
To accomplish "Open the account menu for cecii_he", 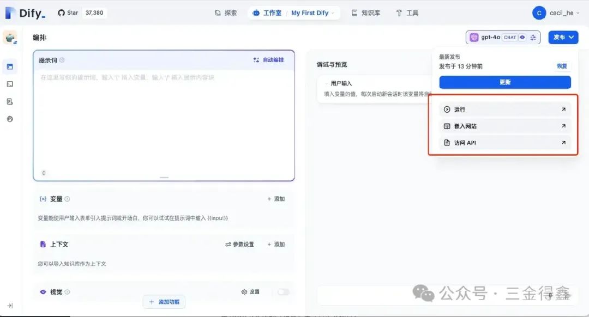I will coord(561,13).
